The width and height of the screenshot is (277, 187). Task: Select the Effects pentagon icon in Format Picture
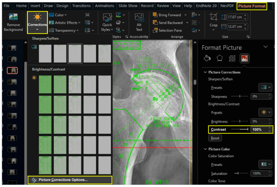pos(219,58)
